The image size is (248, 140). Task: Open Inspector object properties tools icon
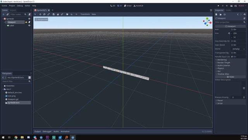245,18
